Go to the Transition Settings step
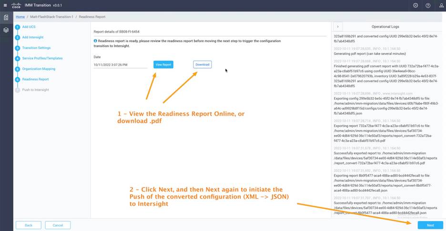Image resolution: width=446 pixels, height=231 pixels. (36, 48)
